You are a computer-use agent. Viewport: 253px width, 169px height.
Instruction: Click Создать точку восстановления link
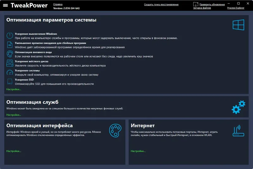[161, 4]
